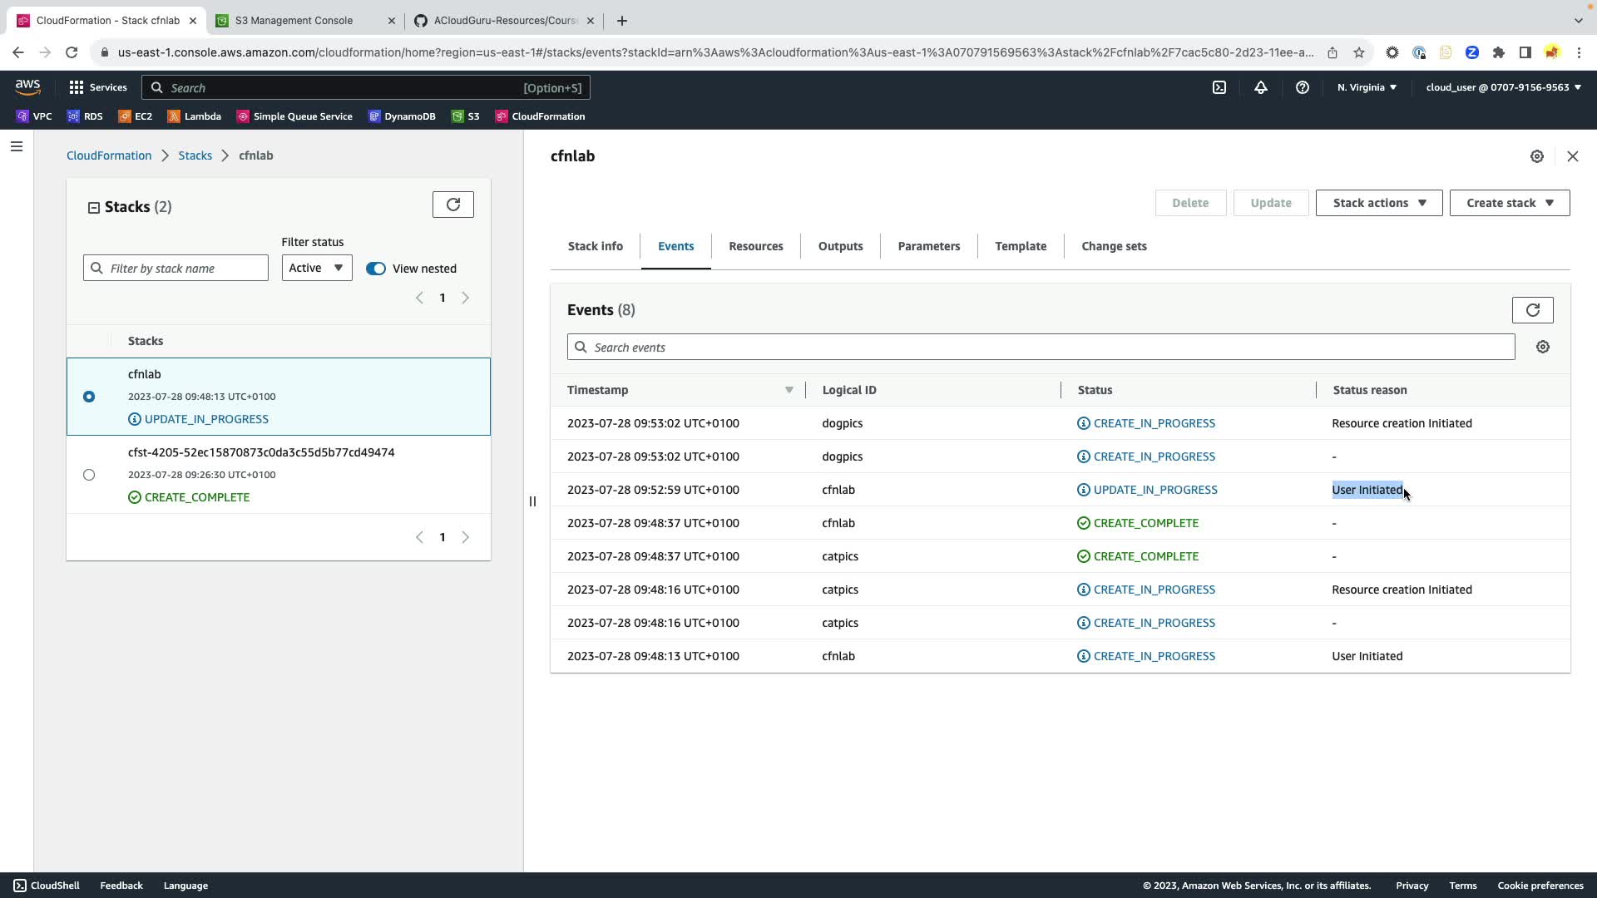The height and width of the screenshot is (898, 1597).
Task: Select the cfnlab stack radio button
Action: click(x=89, y=397)
